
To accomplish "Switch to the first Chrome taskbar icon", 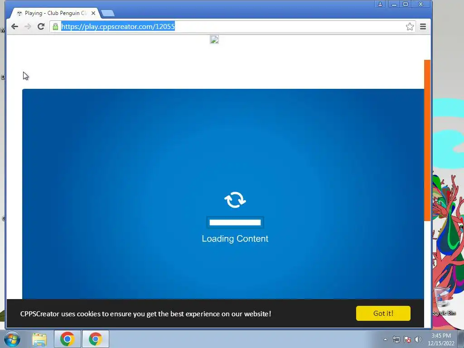I will click(x=68, y=339).
